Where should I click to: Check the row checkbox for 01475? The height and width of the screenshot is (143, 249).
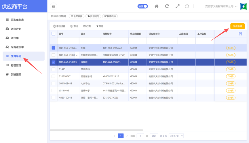tap(53, 69)
